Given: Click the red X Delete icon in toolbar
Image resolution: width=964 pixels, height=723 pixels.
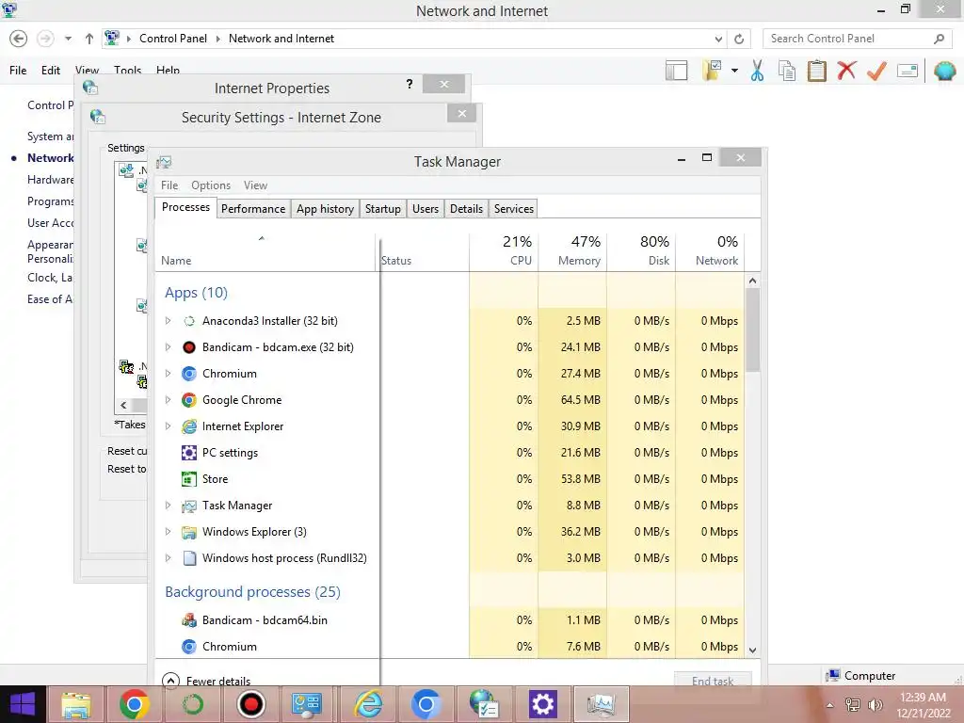Looking at the screenshot, I should (x=846, y=71).
